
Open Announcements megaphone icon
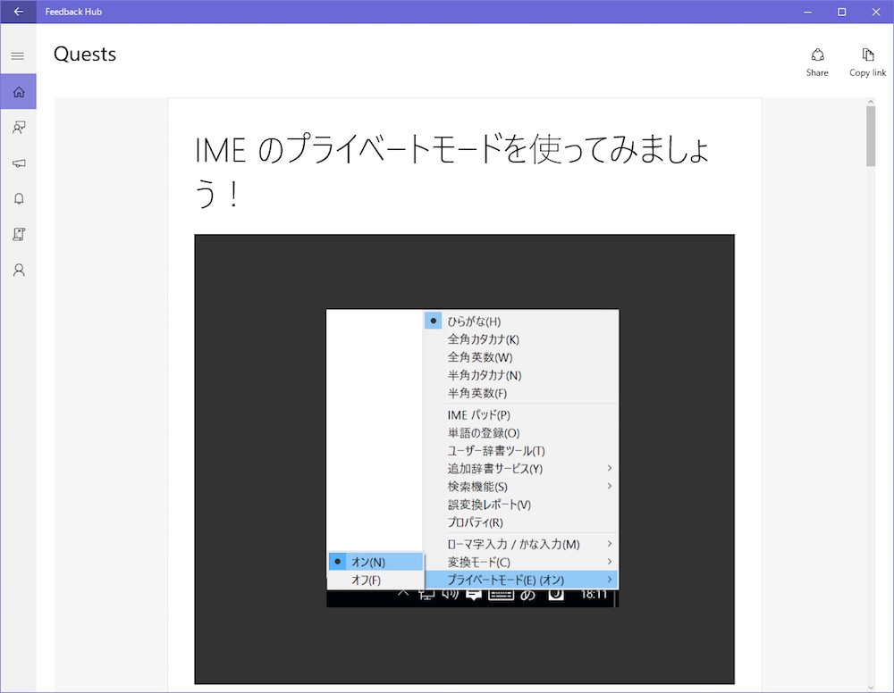tap(18, 163)
